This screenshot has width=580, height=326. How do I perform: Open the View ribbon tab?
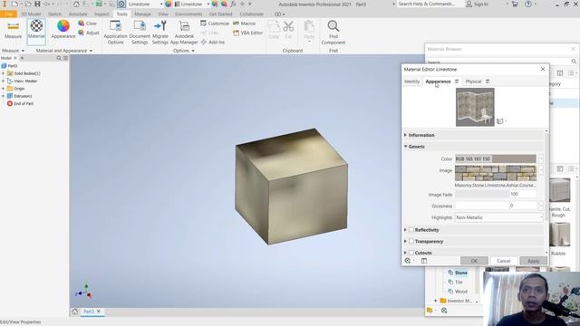click(x=163, y=14)
